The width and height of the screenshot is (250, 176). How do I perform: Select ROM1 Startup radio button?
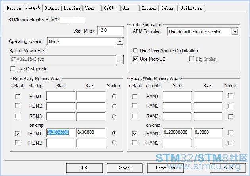114,96
